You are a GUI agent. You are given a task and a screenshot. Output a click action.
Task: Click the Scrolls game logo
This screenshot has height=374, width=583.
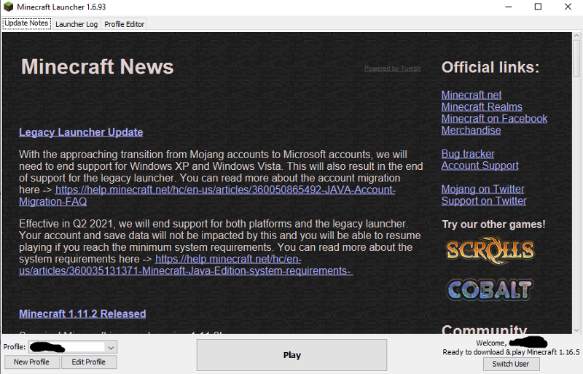tap(489, 250)
